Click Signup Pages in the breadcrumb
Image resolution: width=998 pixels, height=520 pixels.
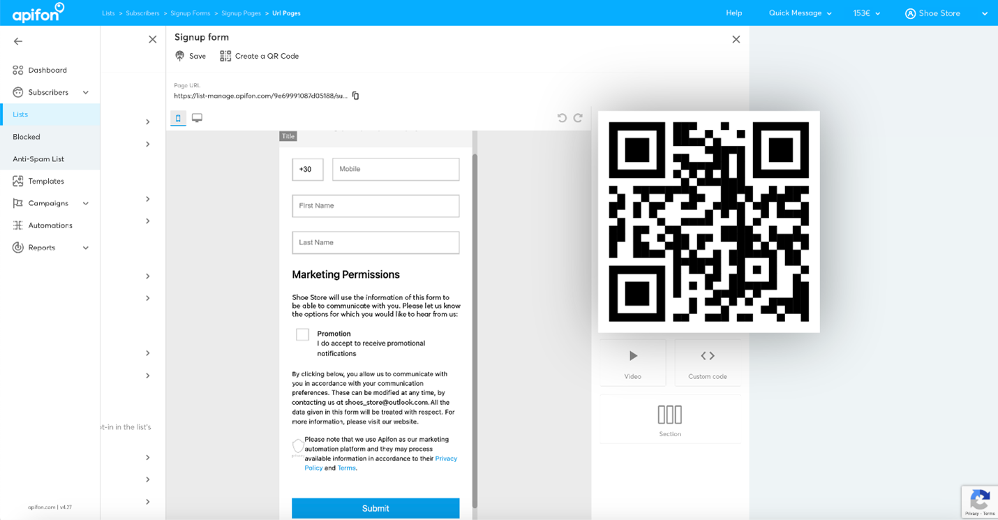(x=241, y=13)
